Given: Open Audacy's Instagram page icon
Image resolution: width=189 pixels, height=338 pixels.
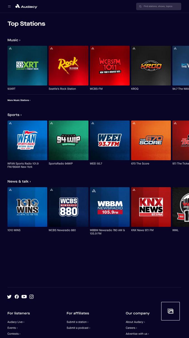Looking at the screenshot, I should 31,297.
